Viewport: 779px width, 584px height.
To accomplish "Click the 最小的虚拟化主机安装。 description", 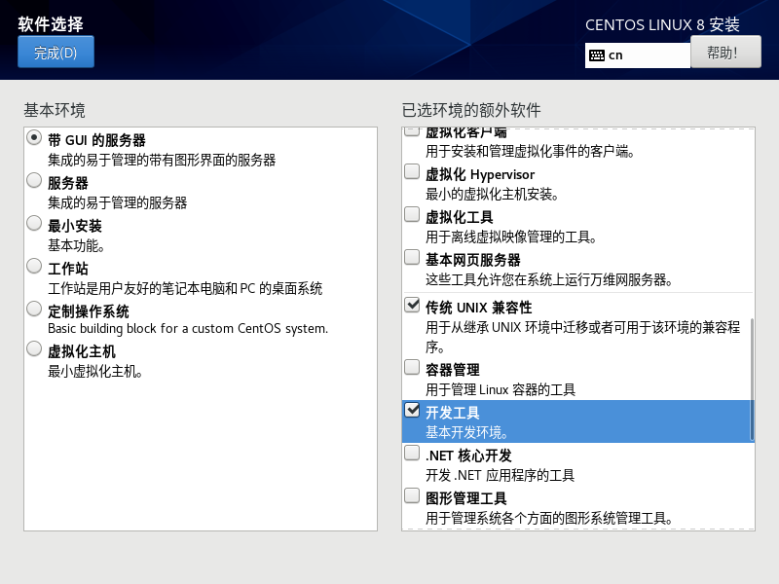I will (492, 194).
